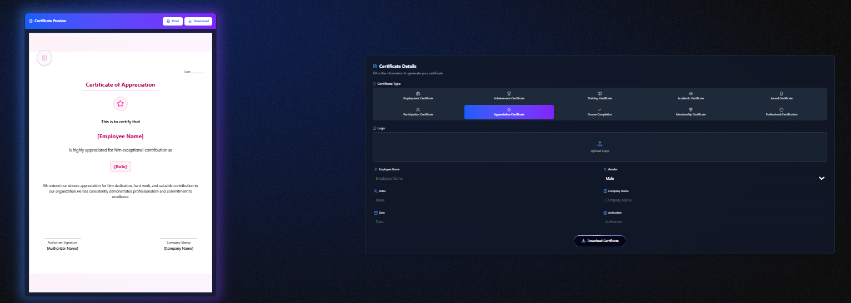Click the medal icon for Award Certificate
851x303 pixels.
point(781,93)
